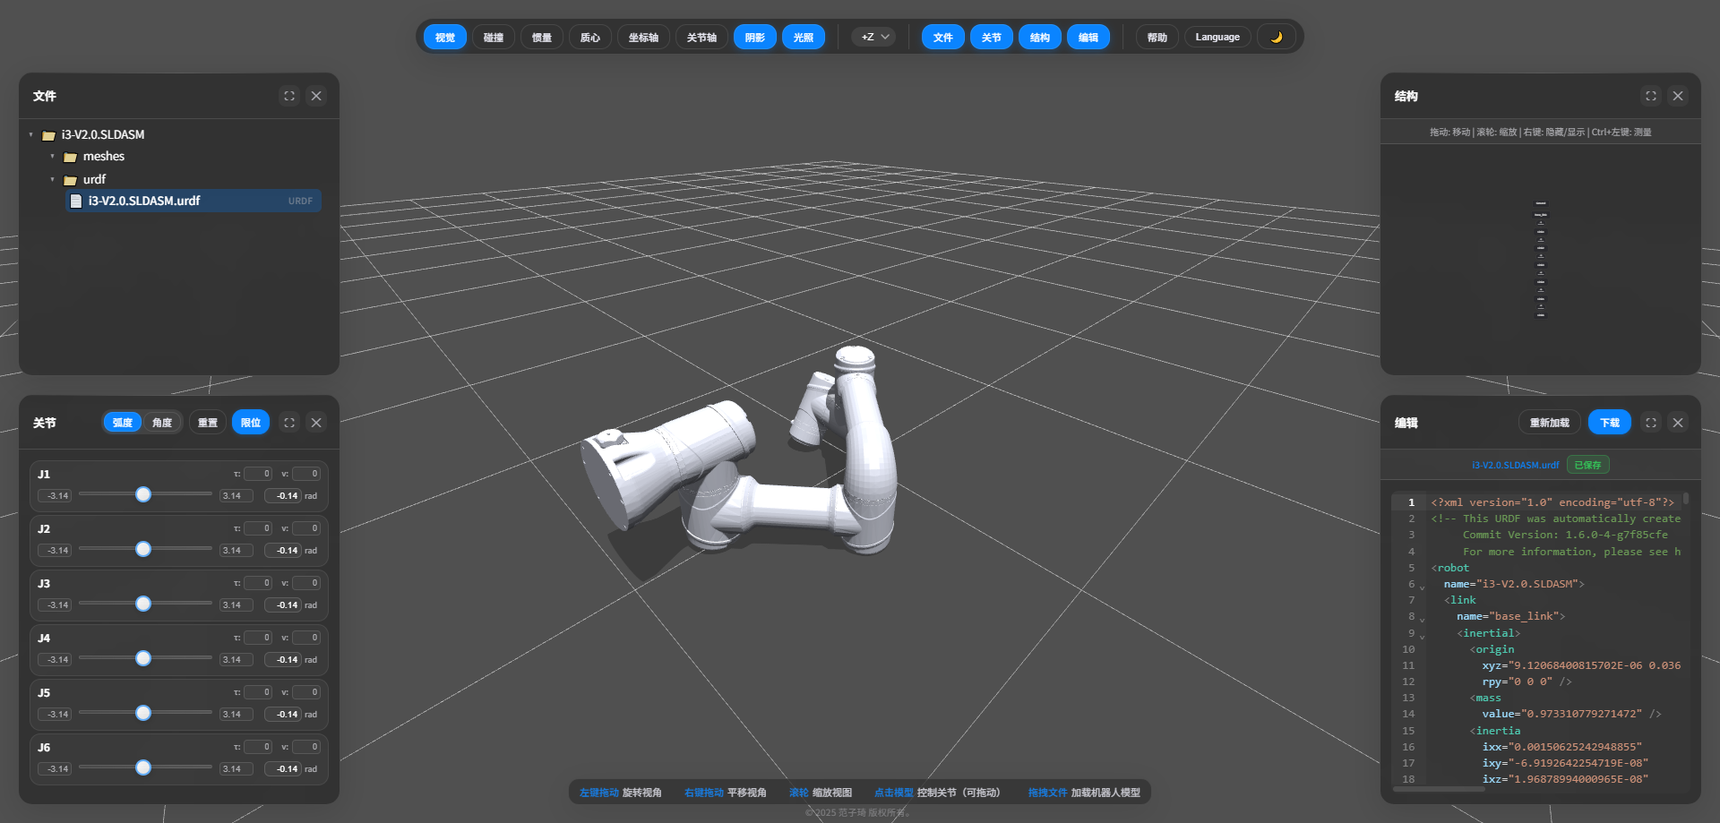Image resolution: width=1720 pixels, height=823 pixels.
Task: Click the J1 torque τ input field
Action: click(258, 474)
